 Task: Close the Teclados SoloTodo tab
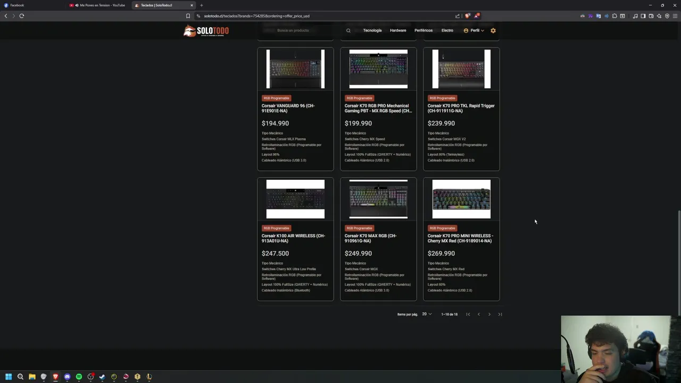[192, 5]
